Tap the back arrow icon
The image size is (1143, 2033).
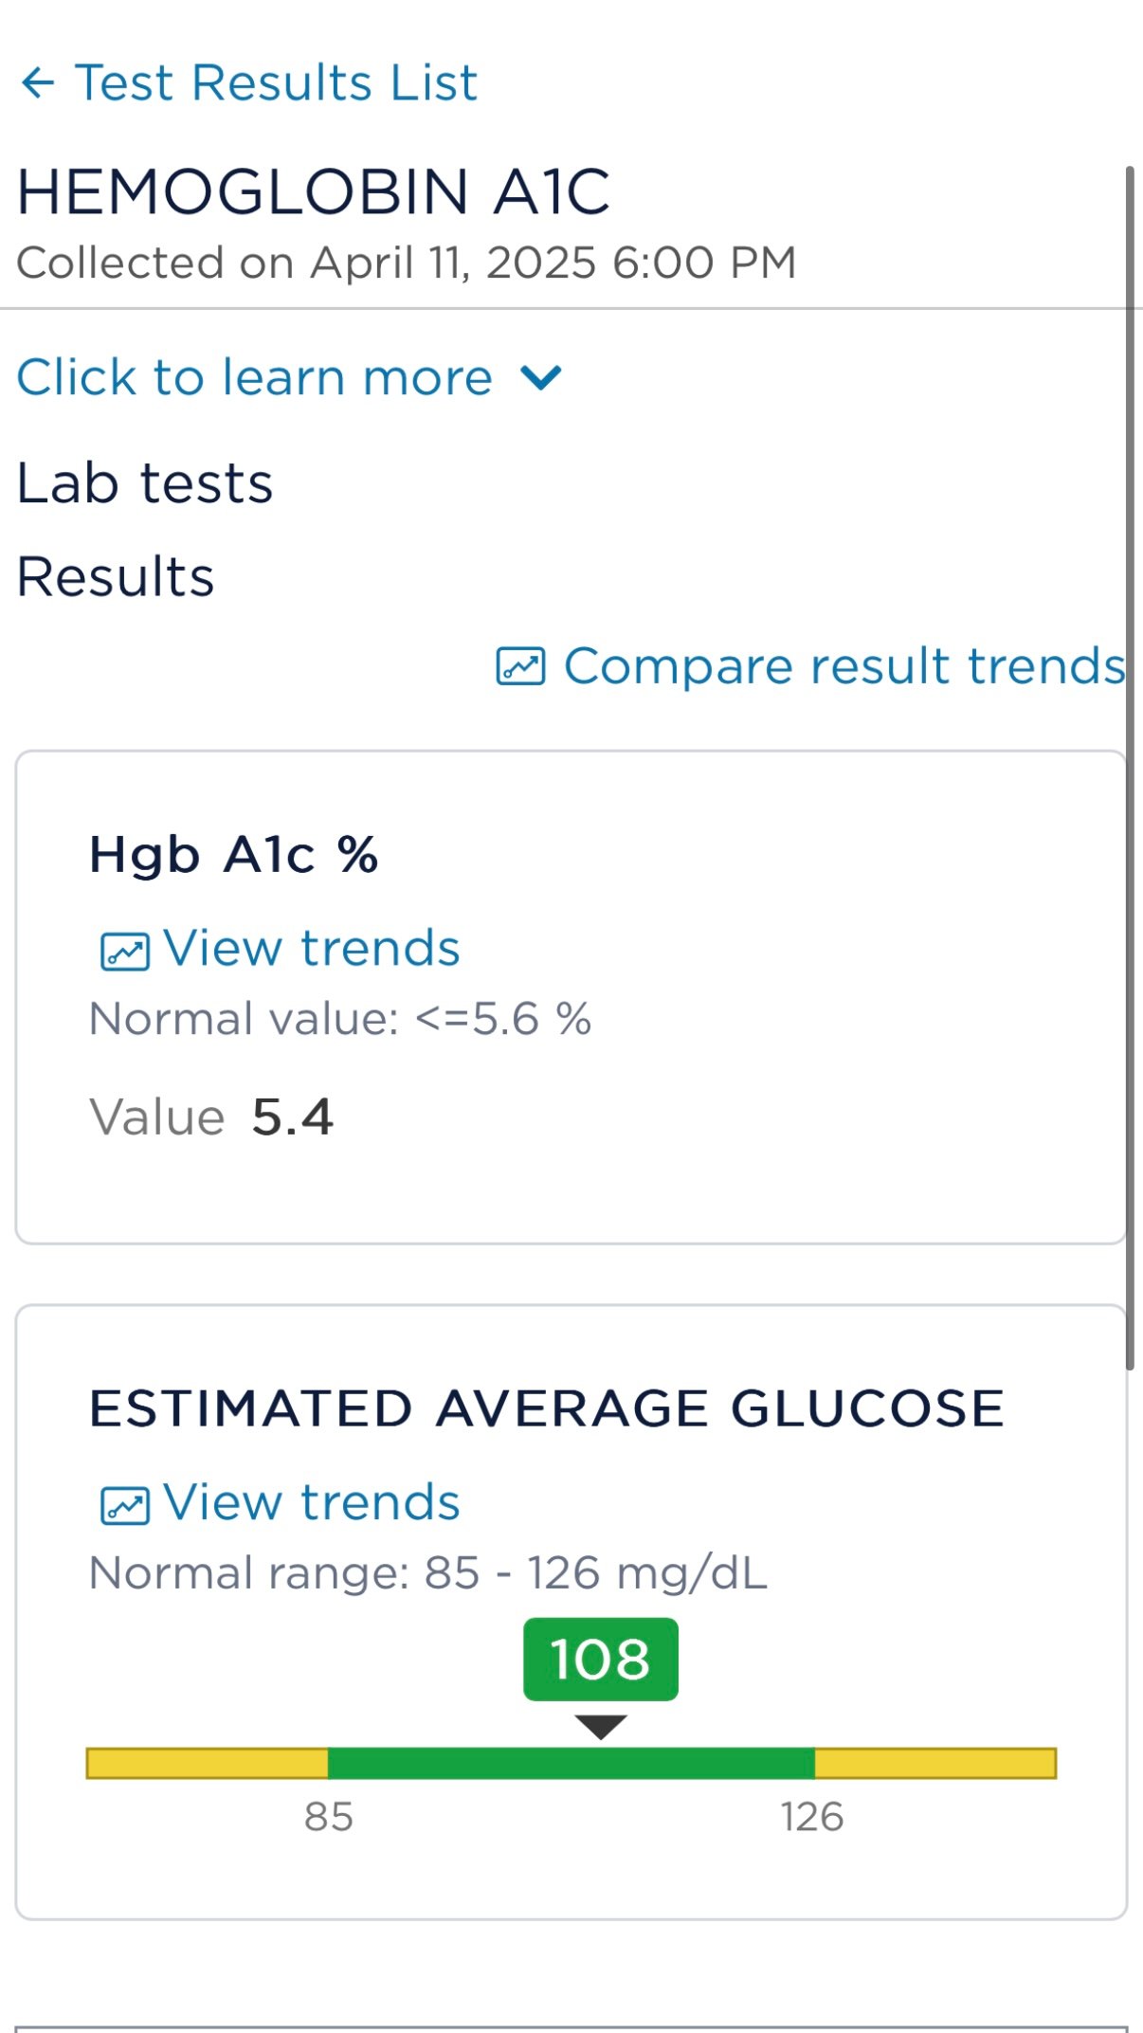click(x=38, y=83)
